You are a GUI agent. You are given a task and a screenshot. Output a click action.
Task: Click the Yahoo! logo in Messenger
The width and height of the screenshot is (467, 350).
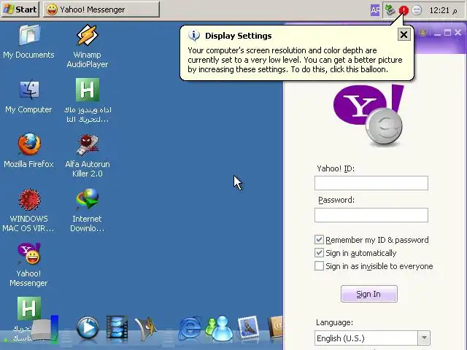(368, 115)
